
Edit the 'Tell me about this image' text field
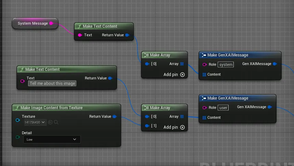[x=52, y=84]
